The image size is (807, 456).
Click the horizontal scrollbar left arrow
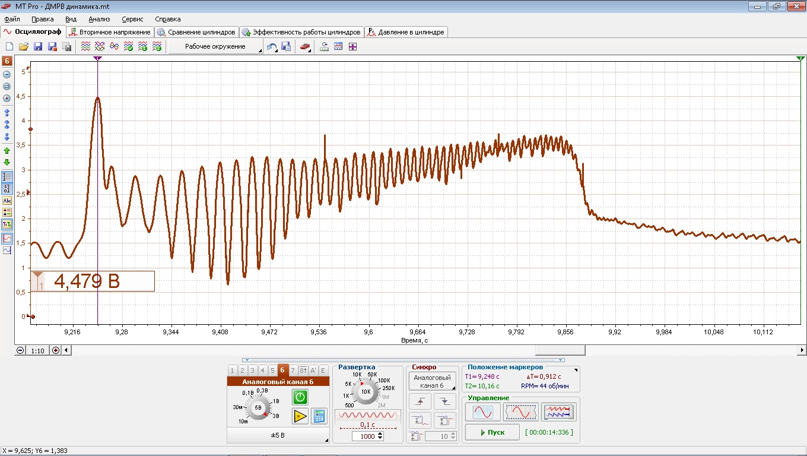coord(66,350)
